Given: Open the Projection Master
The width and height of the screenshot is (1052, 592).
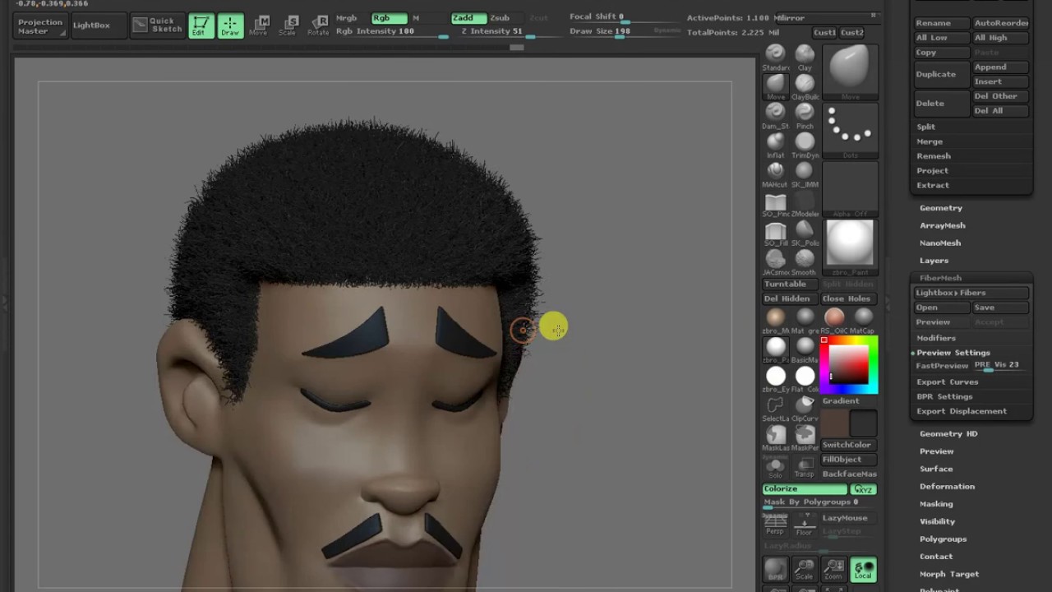Looking at the screenshot, I should coord(39,26).
